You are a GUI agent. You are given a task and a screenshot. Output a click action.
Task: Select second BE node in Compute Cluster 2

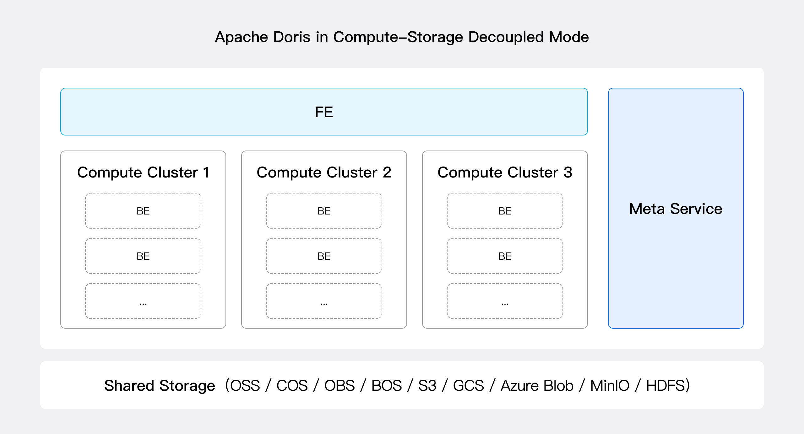click(324, 256)
